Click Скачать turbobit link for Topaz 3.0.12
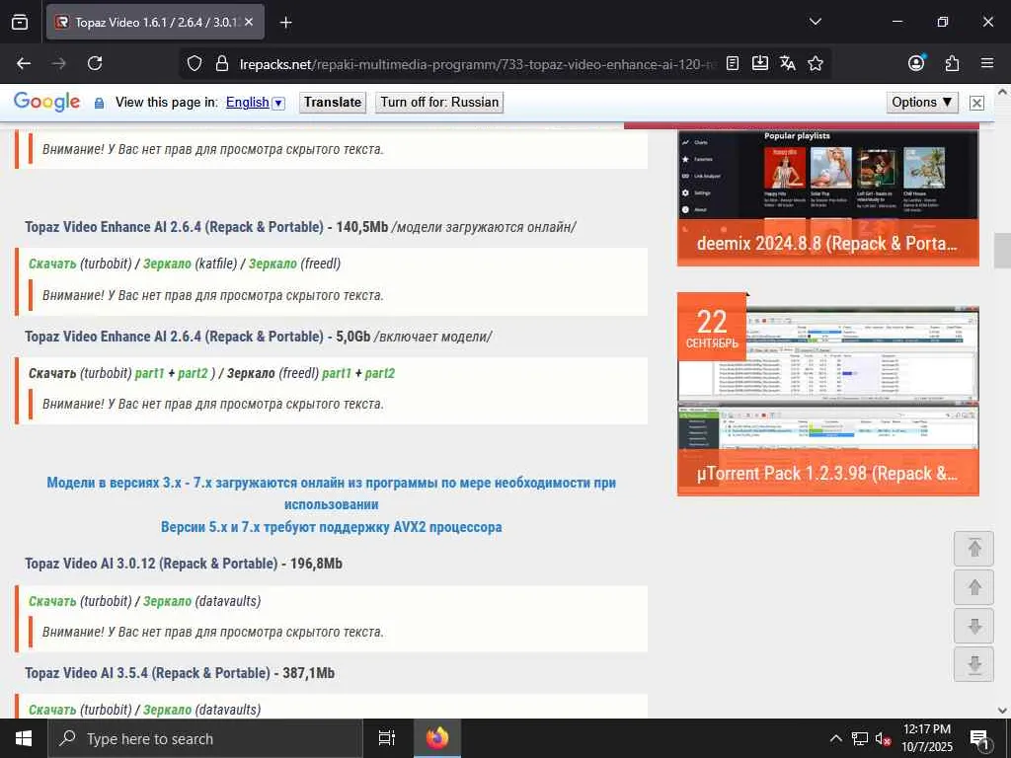 [x=52, y=601]
